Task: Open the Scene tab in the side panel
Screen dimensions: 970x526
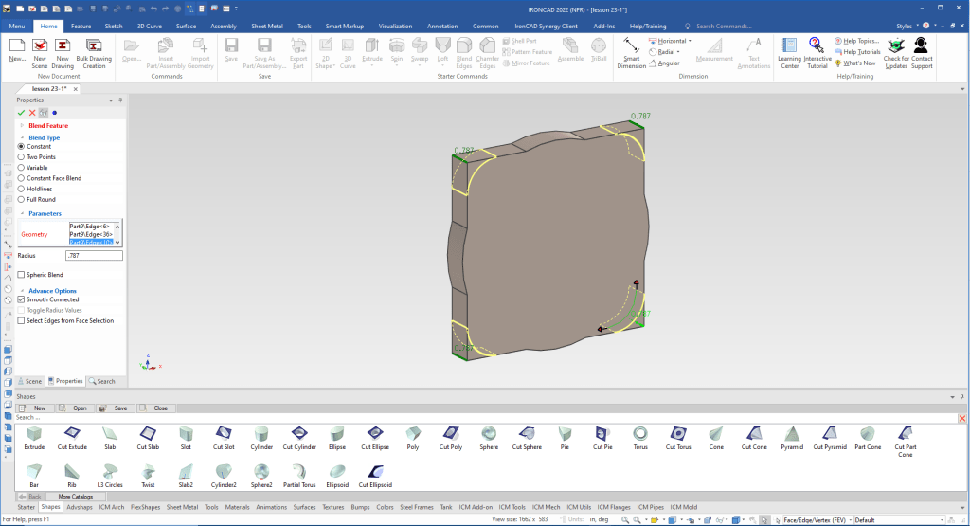Action: click(x=29, y=381)
